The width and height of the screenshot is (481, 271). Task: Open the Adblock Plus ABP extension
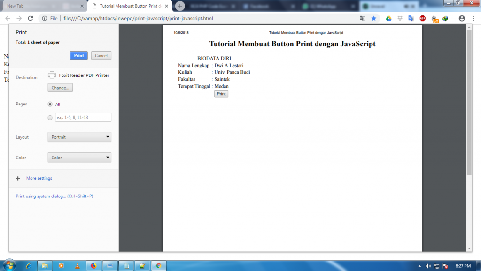(x=422, y=18)
